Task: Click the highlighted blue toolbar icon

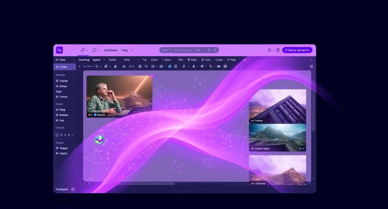Action: (170, 66)
